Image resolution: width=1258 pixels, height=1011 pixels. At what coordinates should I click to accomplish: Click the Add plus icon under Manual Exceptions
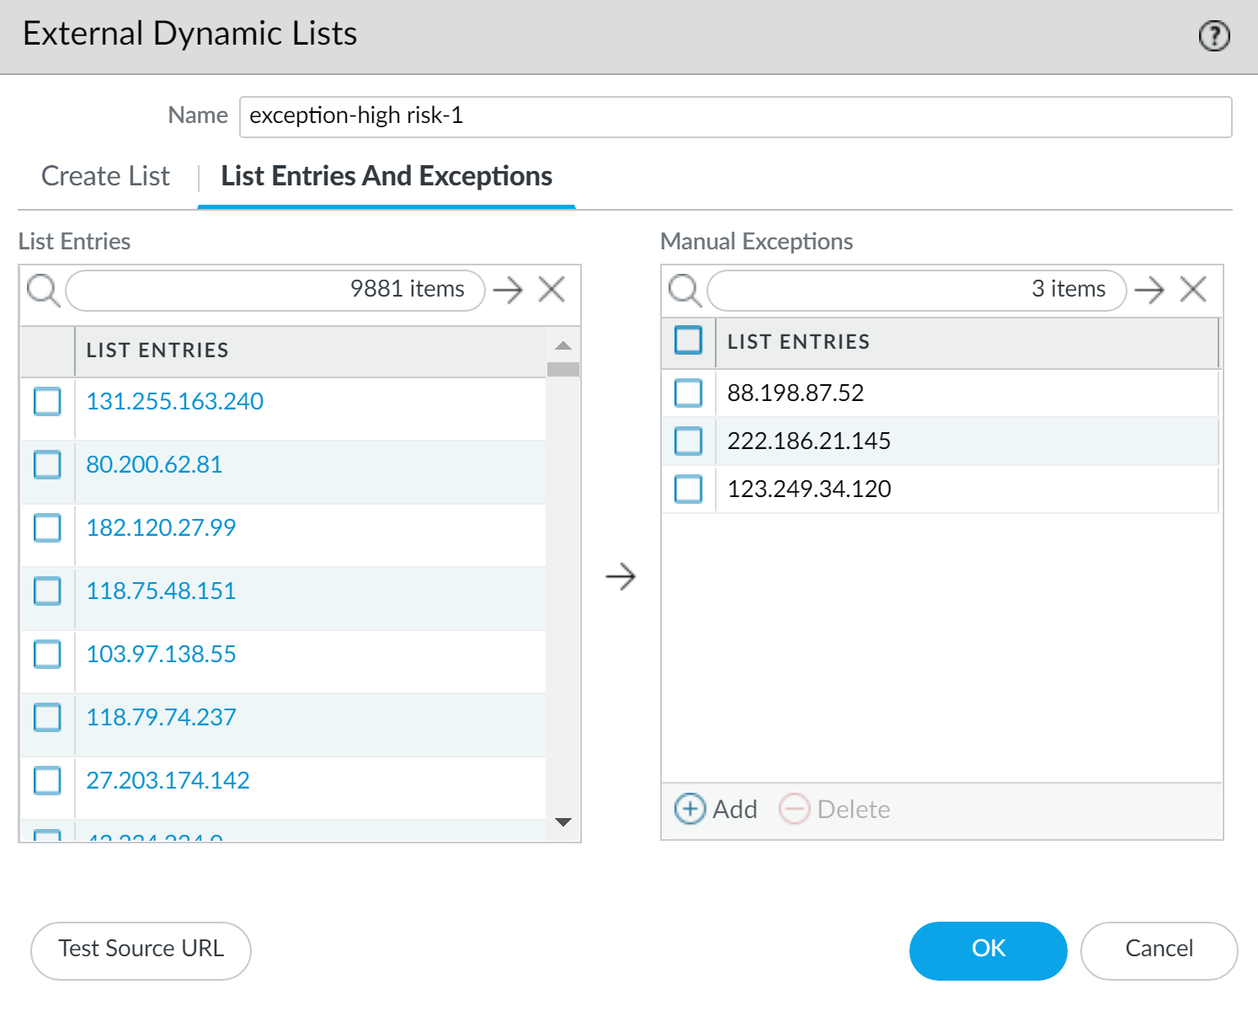click(690, 809)
